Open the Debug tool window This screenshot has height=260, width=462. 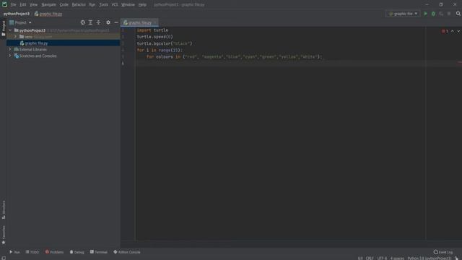point(77,252)
